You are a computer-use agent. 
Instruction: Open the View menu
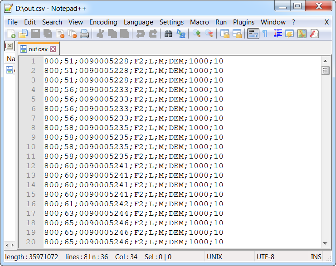click(x=76, y=22)
